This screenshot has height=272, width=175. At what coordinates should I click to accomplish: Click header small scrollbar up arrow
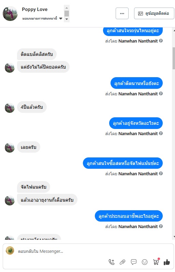67,8
